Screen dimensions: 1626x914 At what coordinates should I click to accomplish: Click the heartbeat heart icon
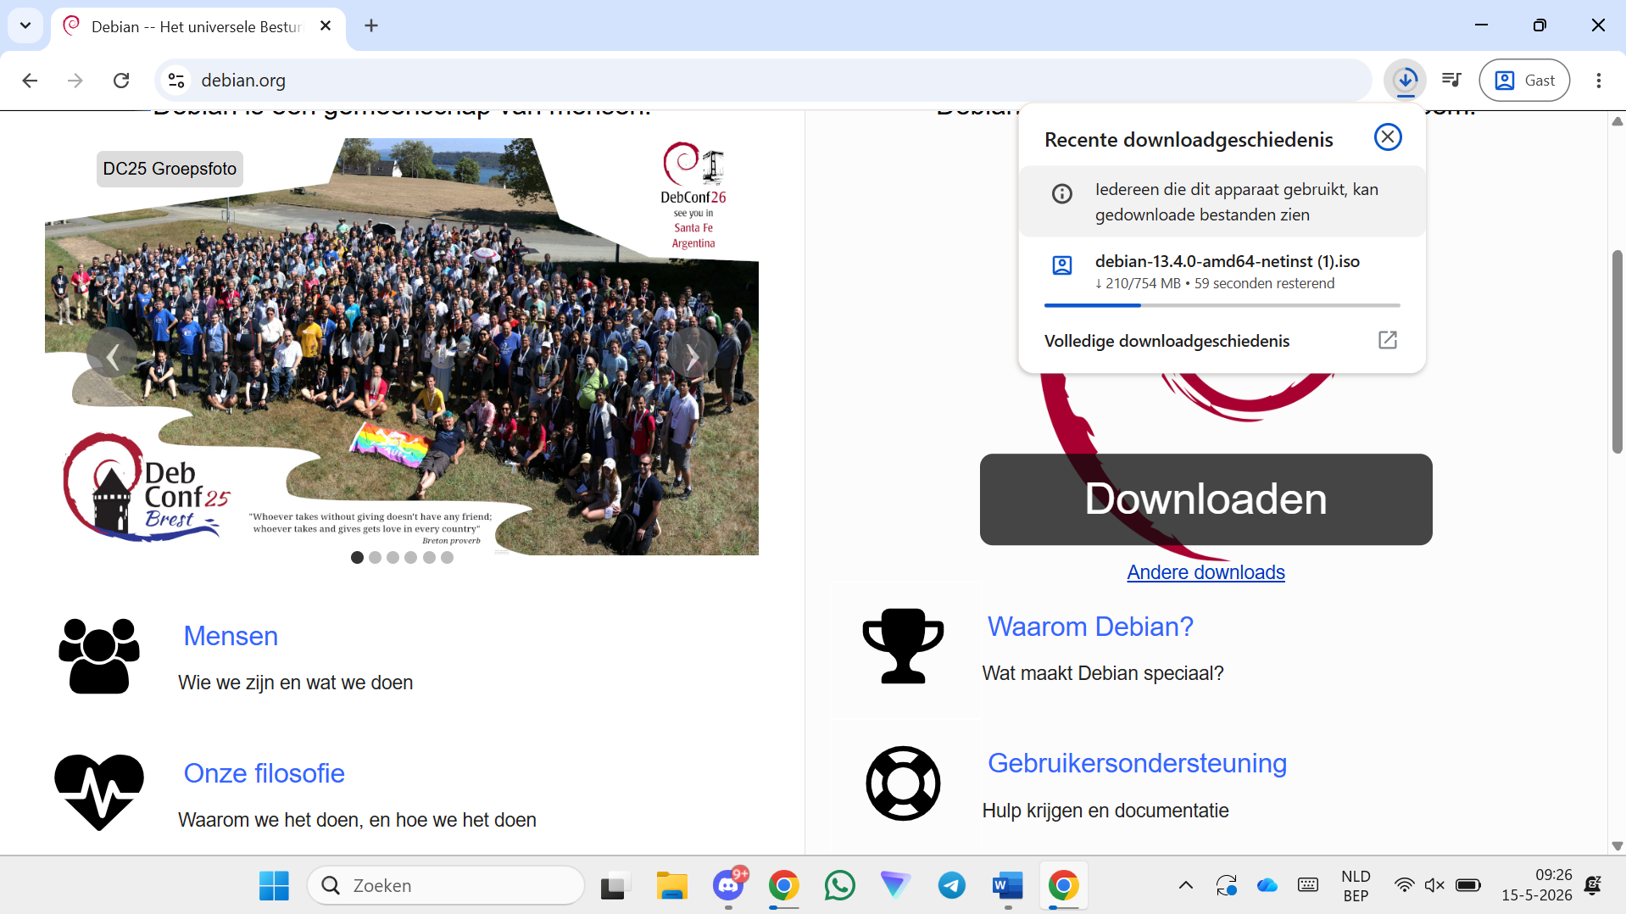pyautogui.click(x=99, y=792)
